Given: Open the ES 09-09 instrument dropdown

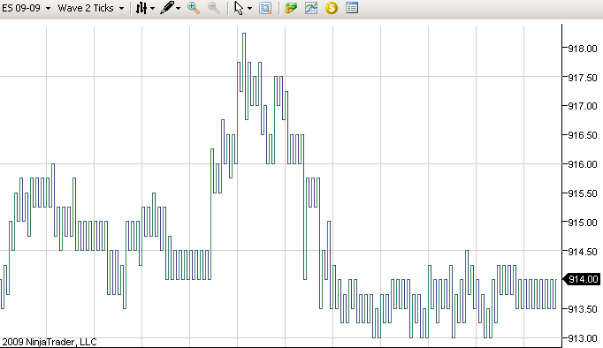Looking at the screenshot, I should tap(27, 8).
